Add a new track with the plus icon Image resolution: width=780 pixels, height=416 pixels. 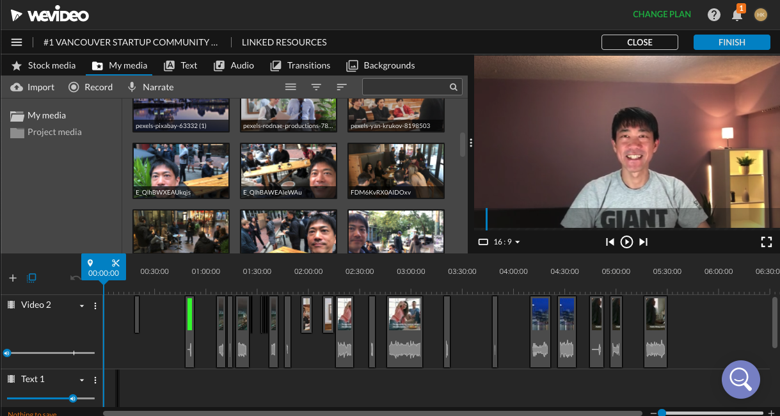(x=12, y=278)
